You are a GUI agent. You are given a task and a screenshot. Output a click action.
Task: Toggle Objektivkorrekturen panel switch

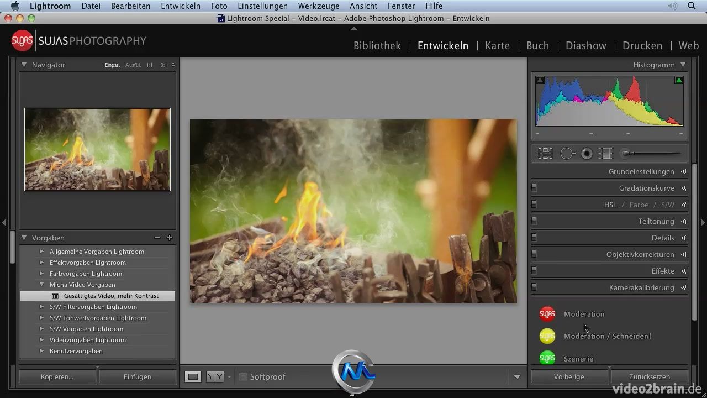coord(534,254)
